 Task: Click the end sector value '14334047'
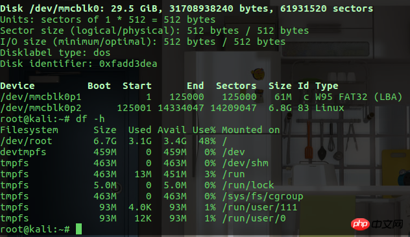[181, 108]
